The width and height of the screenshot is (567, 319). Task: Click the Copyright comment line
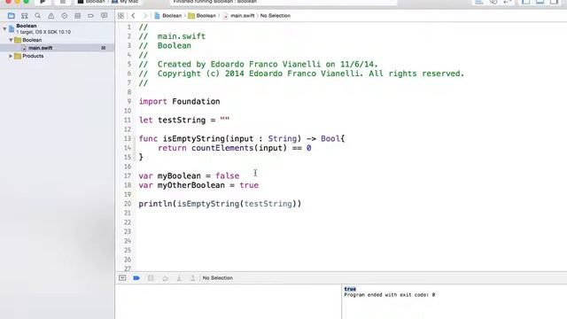tap(301, 74)
